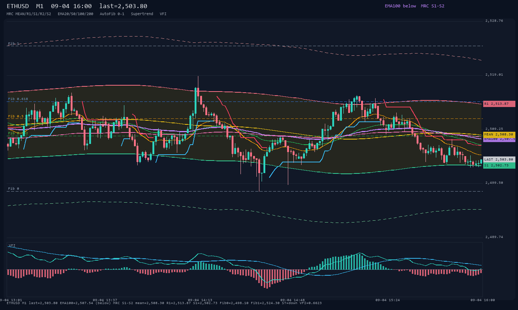Click the 2,499.50 price axis label
This screenshot has height=310, width=518.
coord(494,183)
